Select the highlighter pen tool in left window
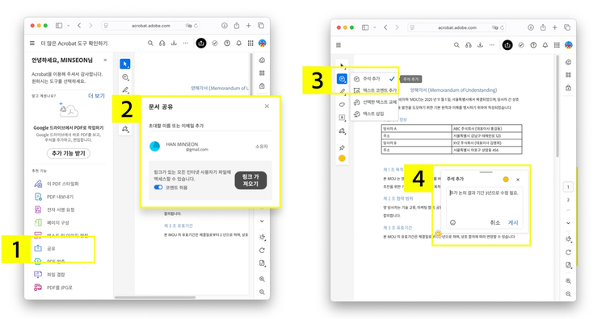 click(x=125, y=89)
